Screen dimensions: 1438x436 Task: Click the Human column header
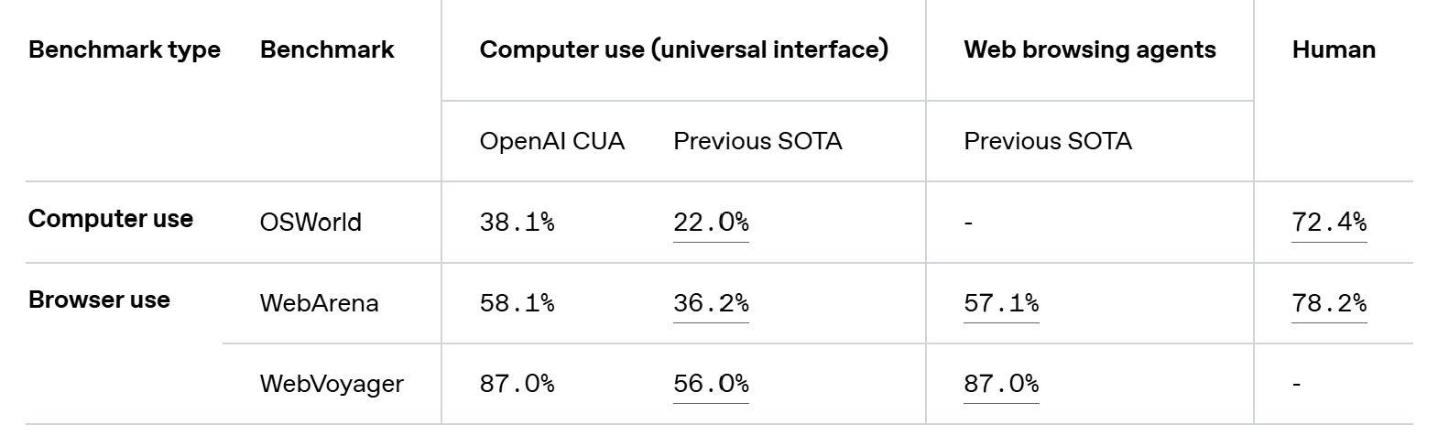point(1334,49)
